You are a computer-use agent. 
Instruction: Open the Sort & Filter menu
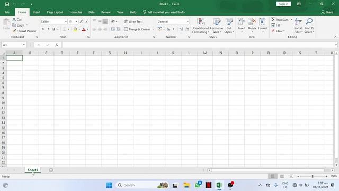[298, 25]
